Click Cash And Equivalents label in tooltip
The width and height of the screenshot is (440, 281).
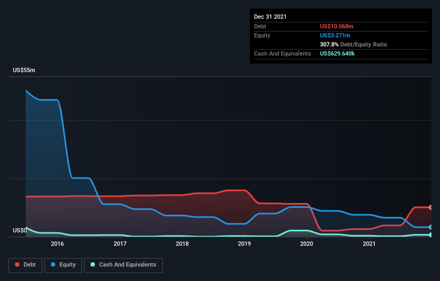282,53
